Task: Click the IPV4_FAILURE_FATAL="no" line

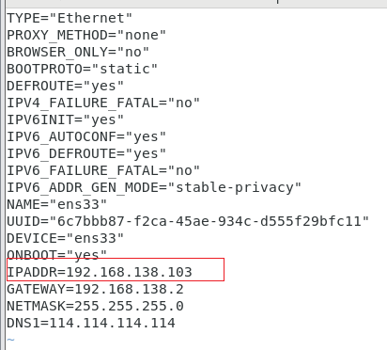Action: coord(103,103)
